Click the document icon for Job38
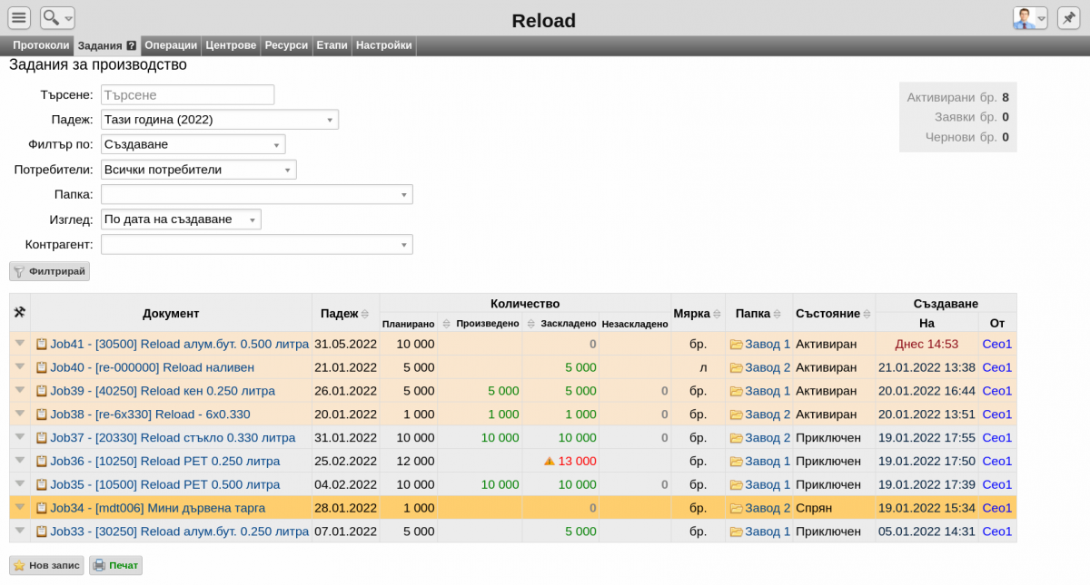Screen dimensions: 1090x585 [41, 414]
